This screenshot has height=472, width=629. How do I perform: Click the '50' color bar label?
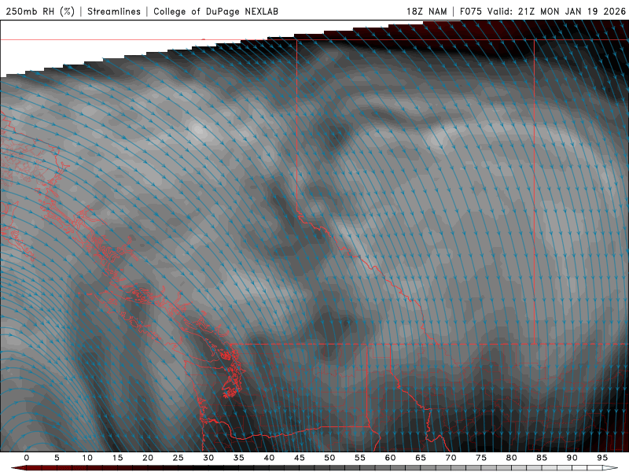pyautogui.click(x=329, y=458)
